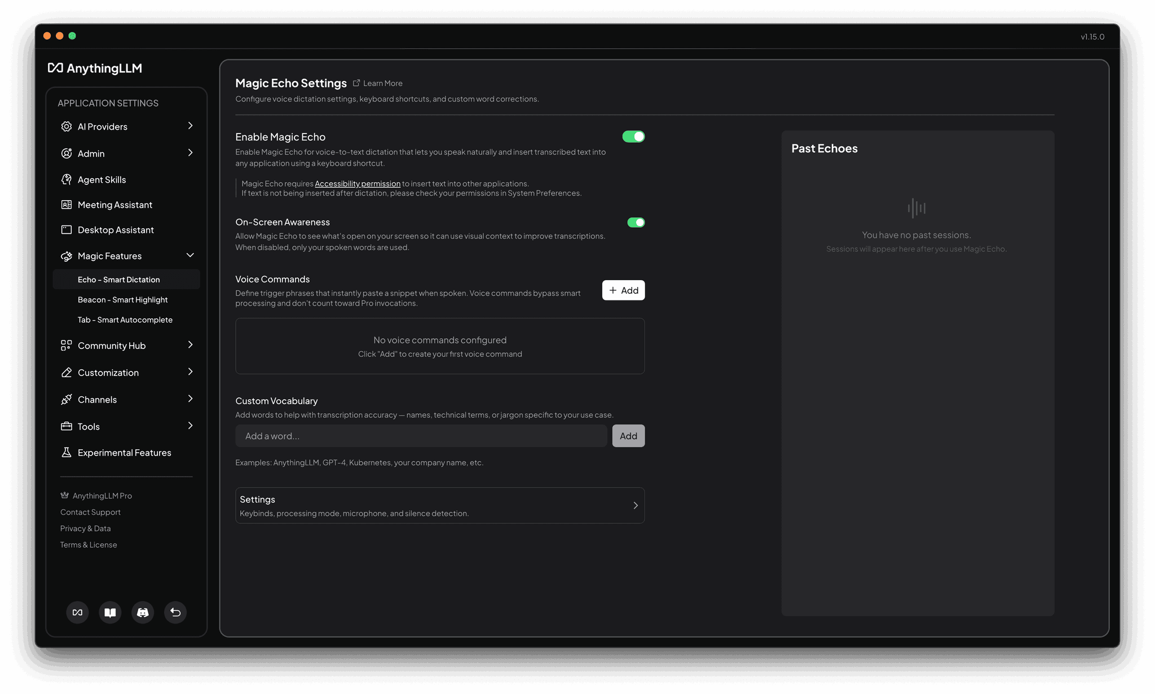Screen dimensions: 1155x694
Task: Expand Channels chevron
Action: (x=190, y=399)
